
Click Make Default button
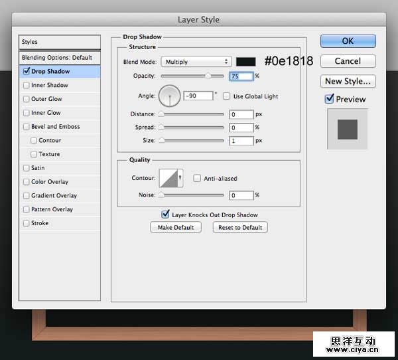click(176, 227)
